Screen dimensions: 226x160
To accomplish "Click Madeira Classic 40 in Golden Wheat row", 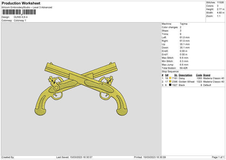I will coord(214,82).
